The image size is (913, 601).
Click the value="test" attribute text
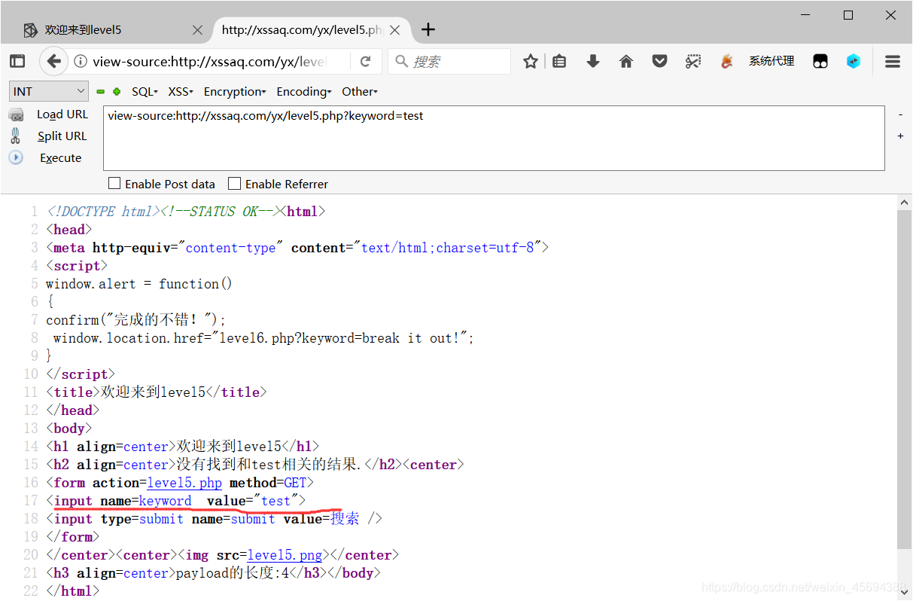coord(252,501)
